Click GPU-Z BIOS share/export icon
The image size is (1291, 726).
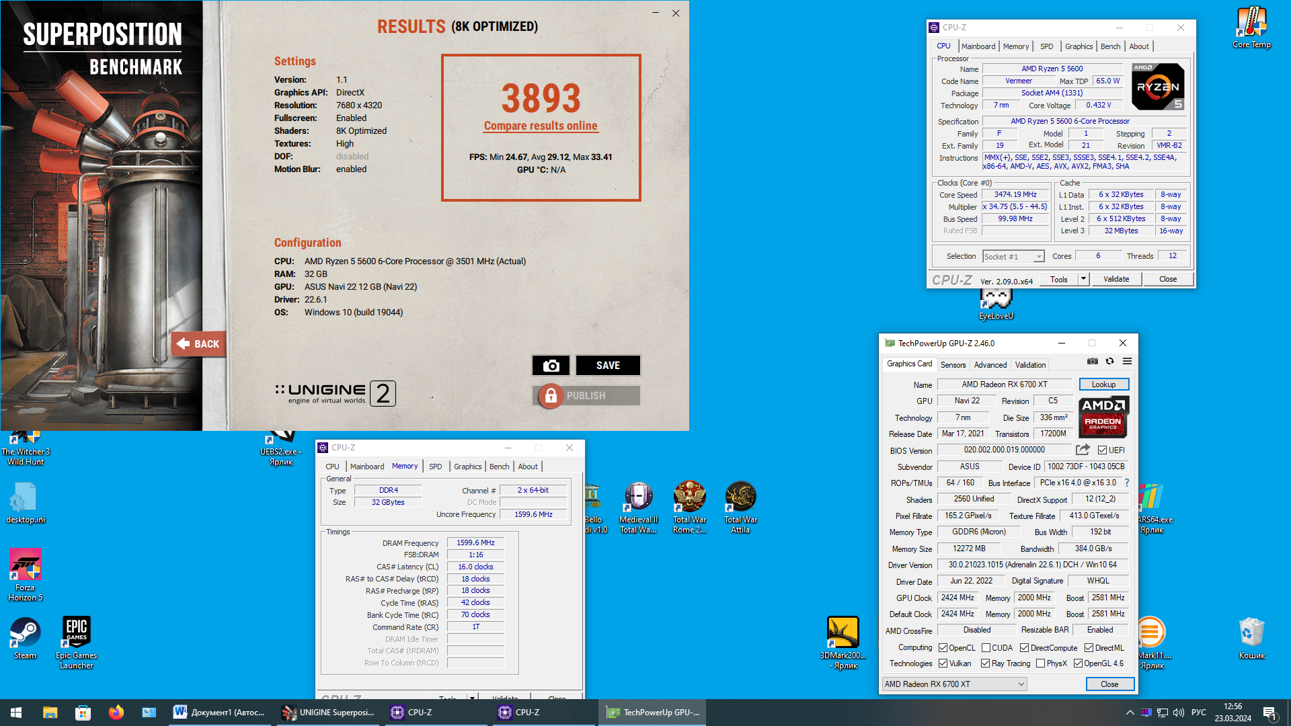(x=1083, y=450)
